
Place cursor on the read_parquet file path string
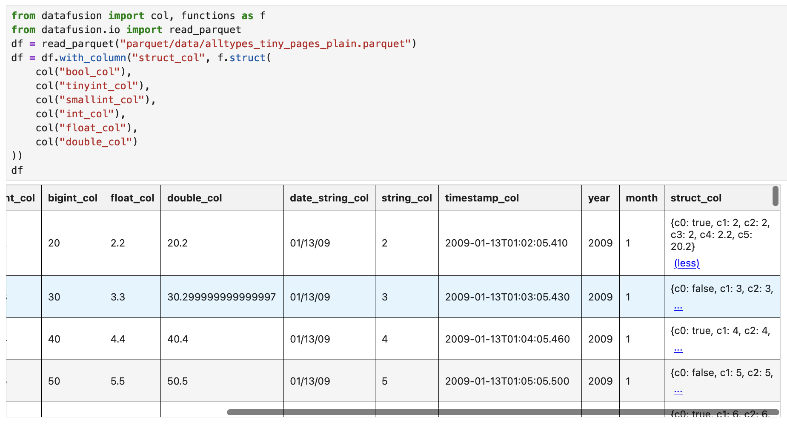click(x=266, y=44)
